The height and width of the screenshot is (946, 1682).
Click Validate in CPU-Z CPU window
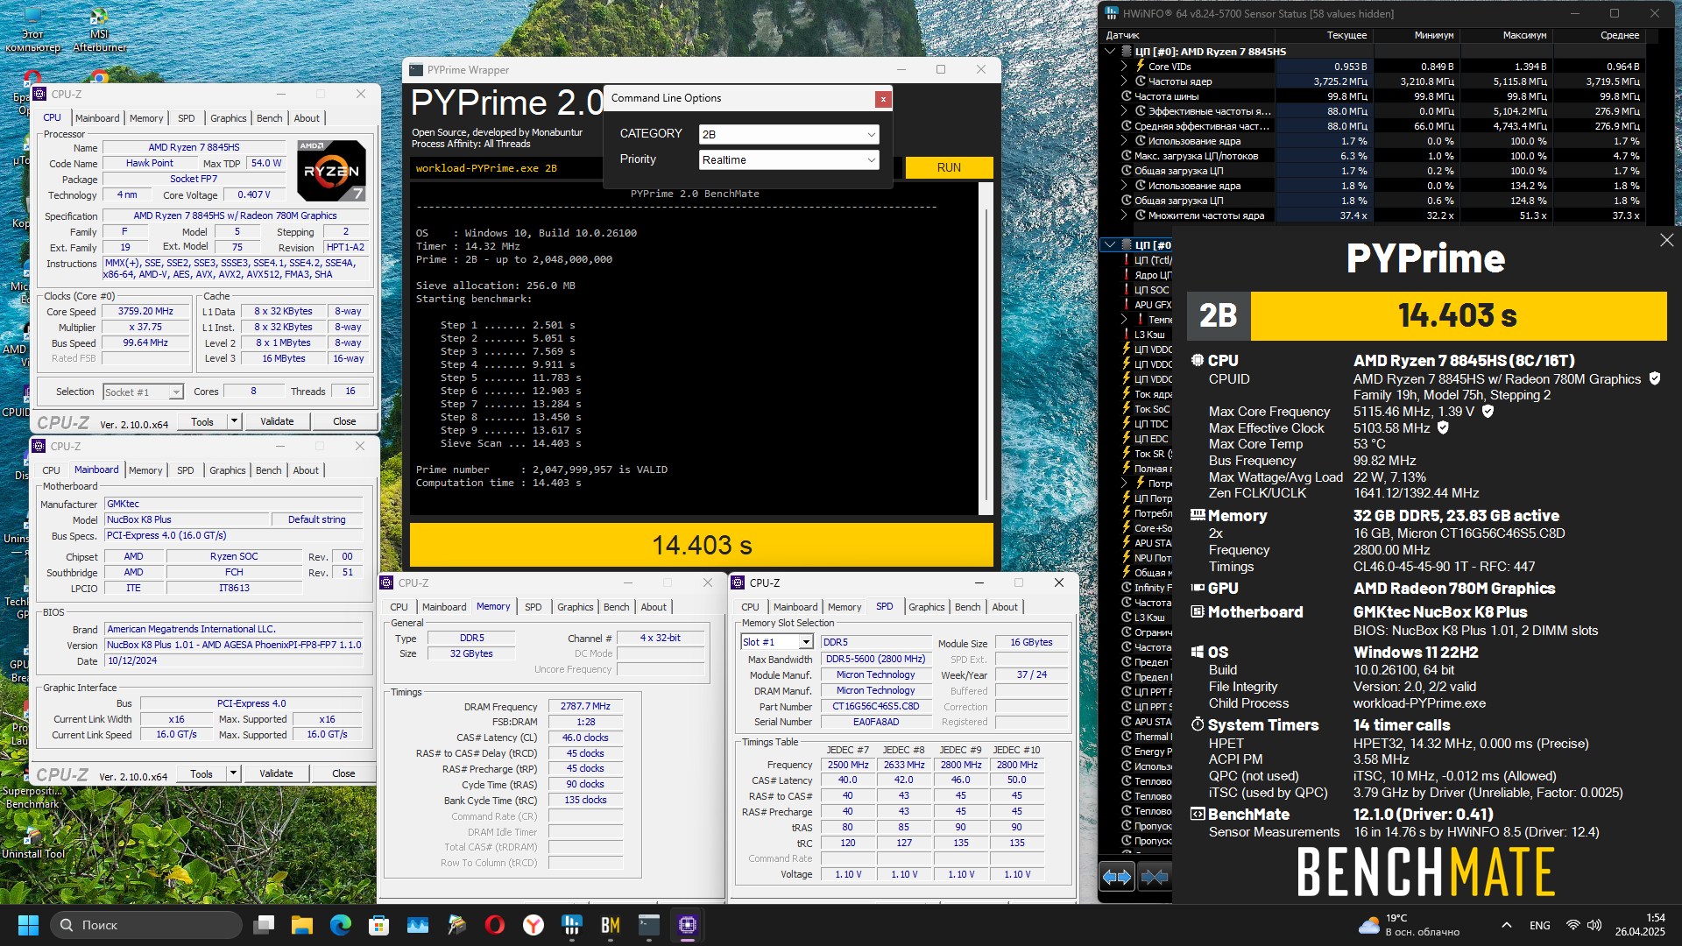(x=277, y=421)
